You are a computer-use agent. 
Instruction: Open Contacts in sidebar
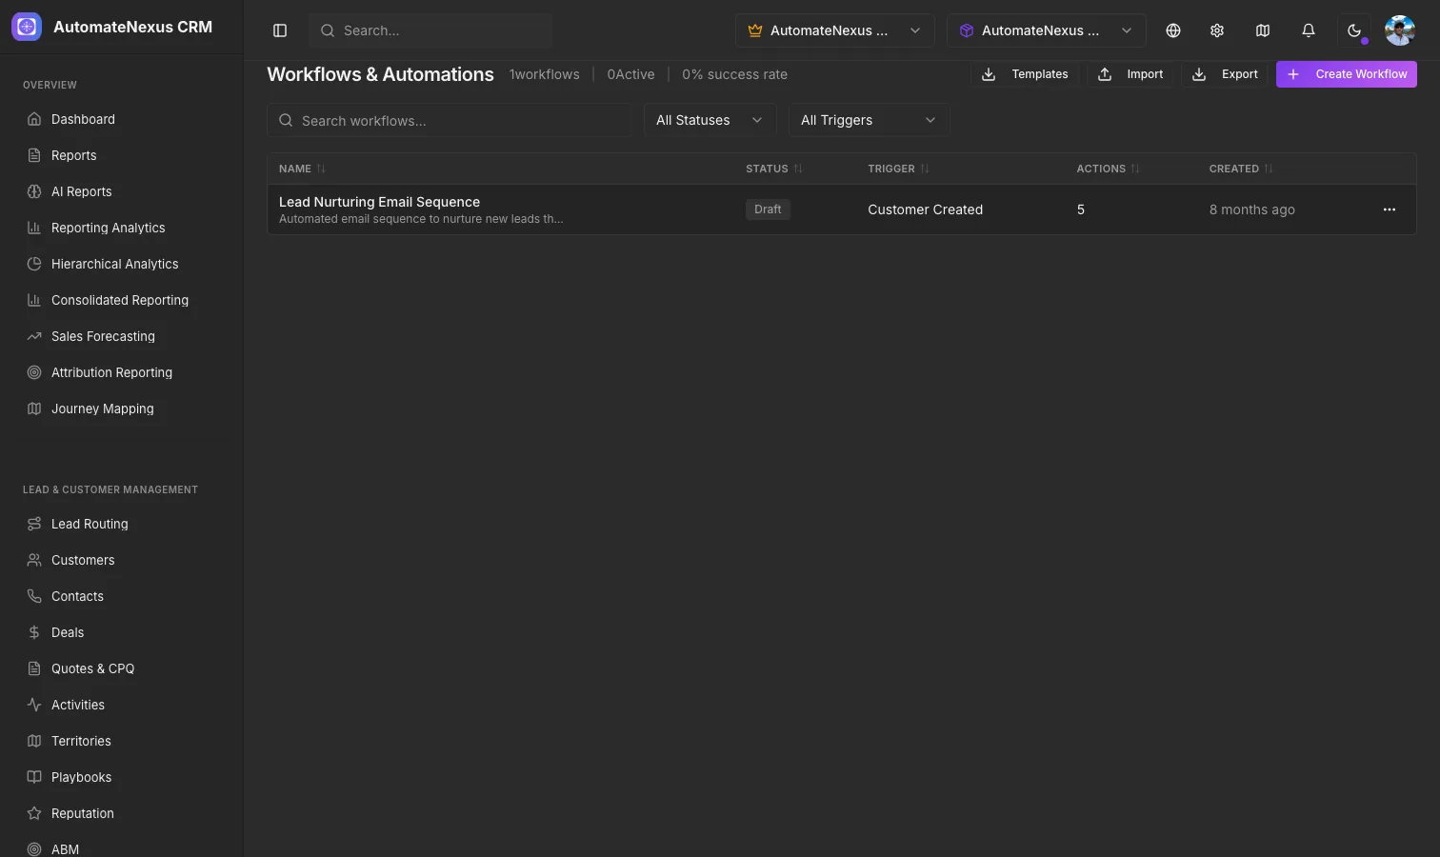click(x=122, y=596)
